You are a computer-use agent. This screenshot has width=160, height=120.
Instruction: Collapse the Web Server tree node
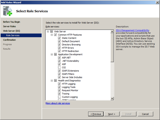(48, 31)
